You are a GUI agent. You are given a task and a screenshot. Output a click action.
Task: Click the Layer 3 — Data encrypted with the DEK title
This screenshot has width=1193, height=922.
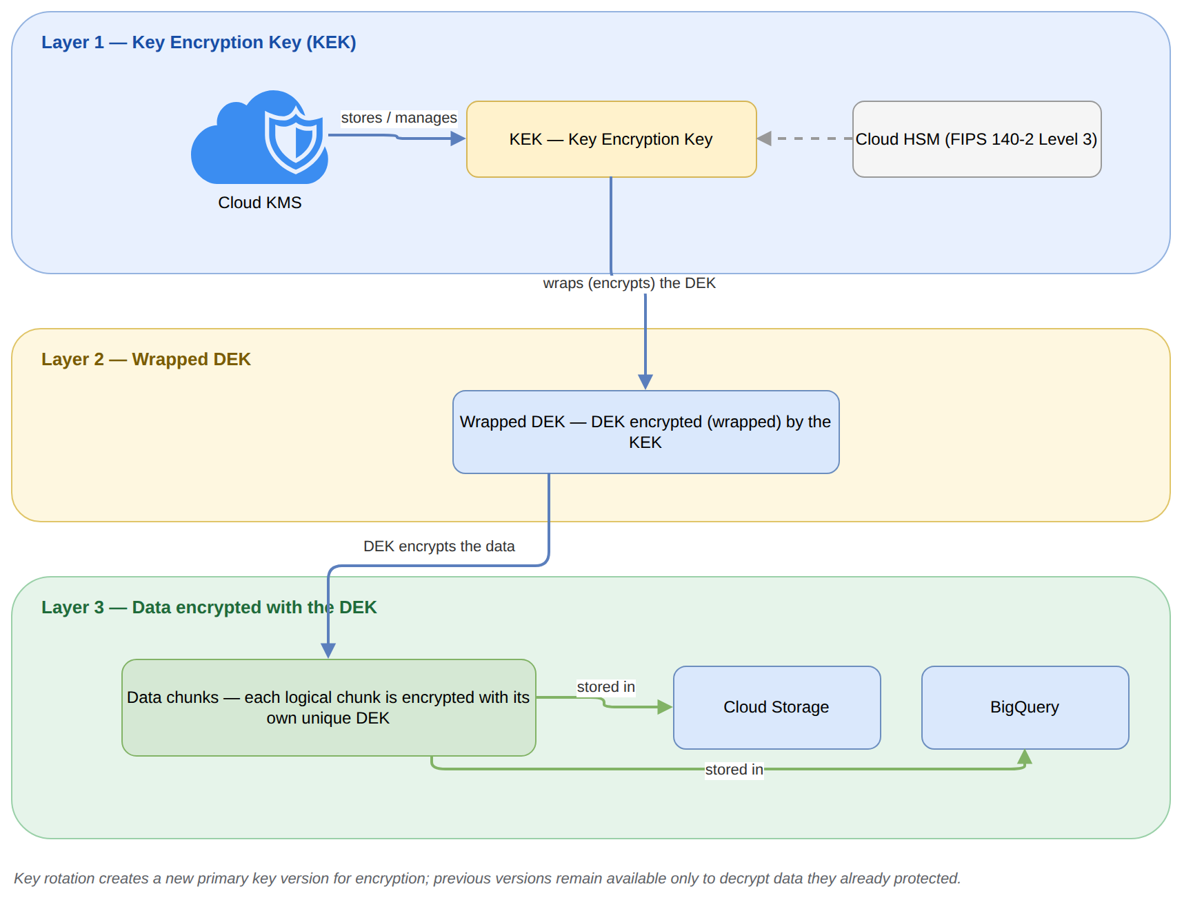(x=209, y=607)
